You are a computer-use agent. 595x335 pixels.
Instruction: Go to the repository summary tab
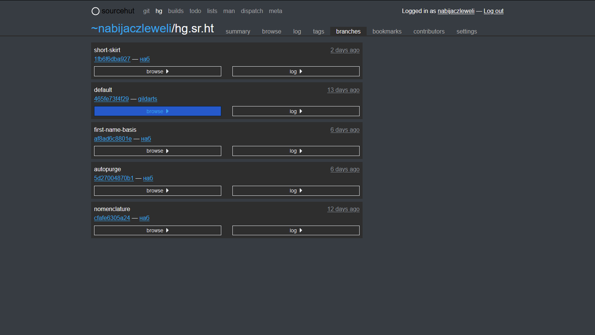[x=238, y=32]
